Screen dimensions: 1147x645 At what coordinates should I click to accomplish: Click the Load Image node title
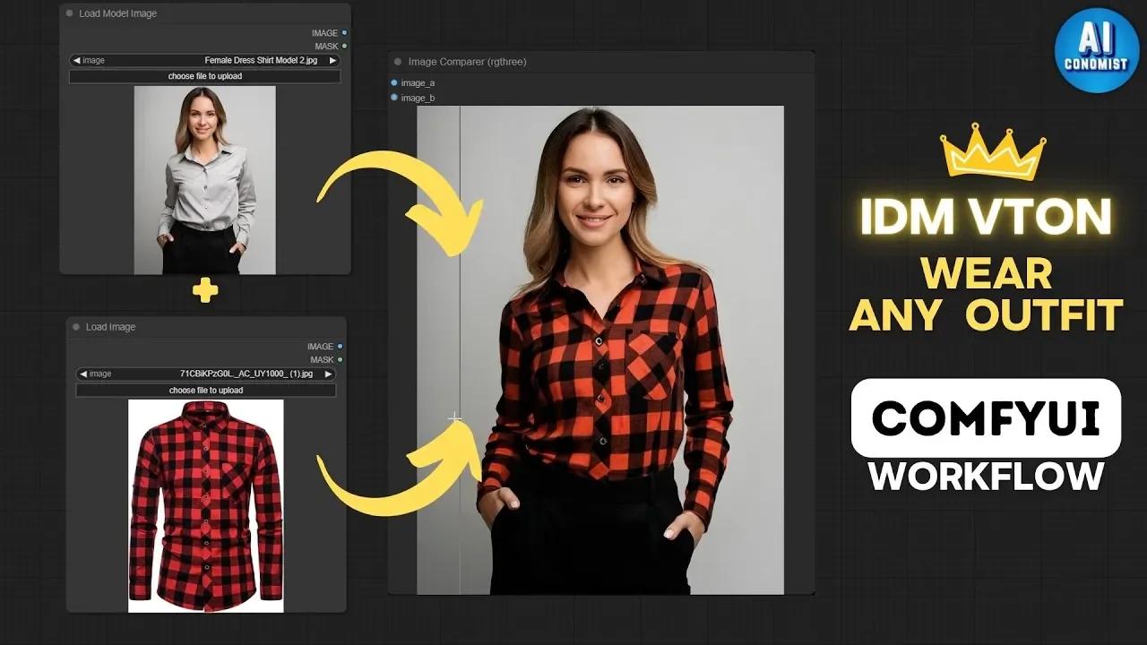pos(110,327)
